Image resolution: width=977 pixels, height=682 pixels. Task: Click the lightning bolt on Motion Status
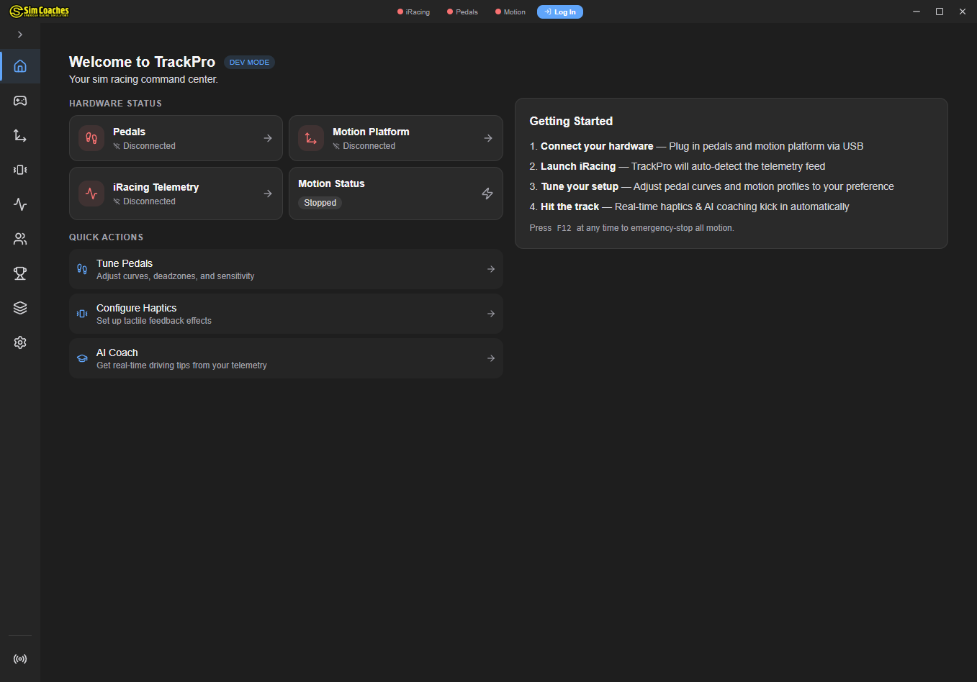[487, 194]
